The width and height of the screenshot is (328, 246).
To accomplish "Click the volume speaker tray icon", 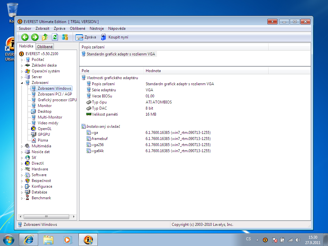I will point(298,240).
